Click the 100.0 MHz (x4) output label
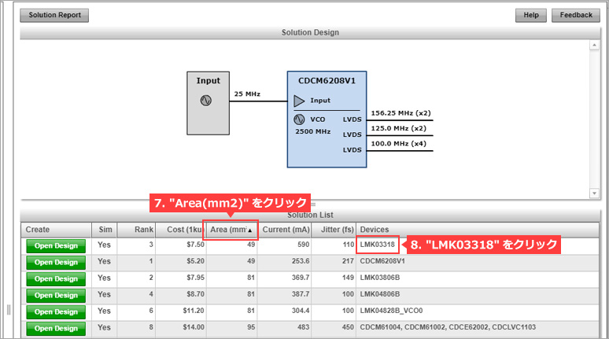The width and height of the screenshot is (609, 339). click(398, 144)
